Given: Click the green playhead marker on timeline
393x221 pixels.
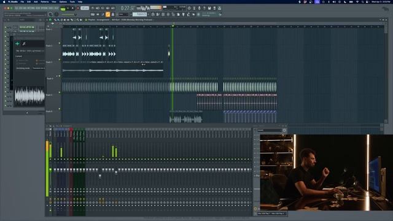Looking at the screenshot, I should 173,26.
